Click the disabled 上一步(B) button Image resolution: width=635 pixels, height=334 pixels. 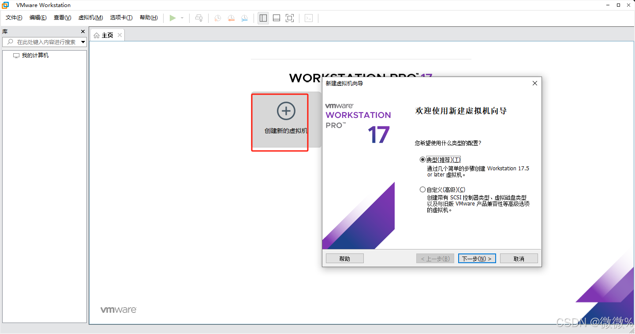(435, 259)
